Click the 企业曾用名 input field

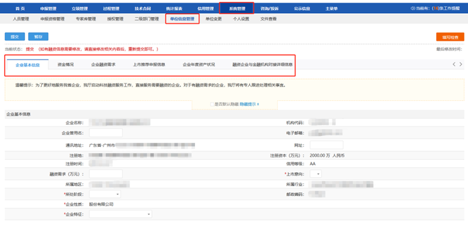pos(106,133)
